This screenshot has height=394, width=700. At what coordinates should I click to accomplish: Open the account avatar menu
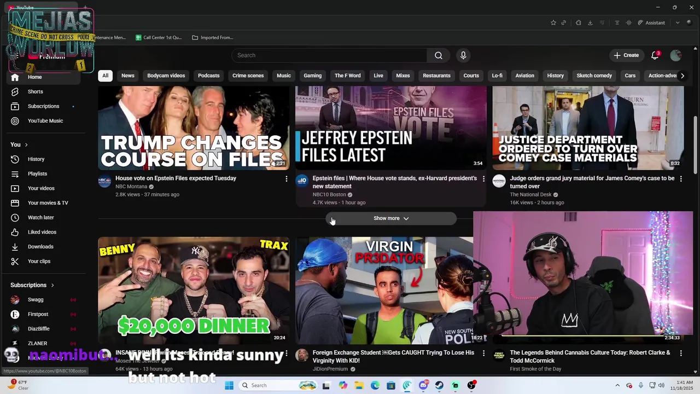point(676,55)
